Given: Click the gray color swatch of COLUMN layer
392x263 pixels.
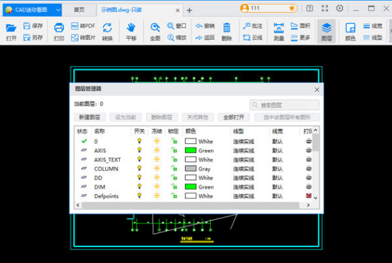Looking at the screenshot, I should (191, 168).
